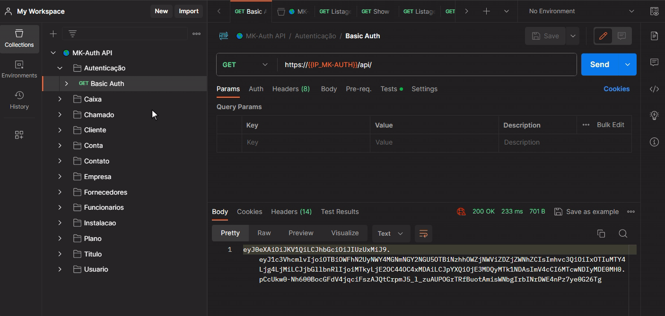Open the No Environment dropdown
Image resolution: width=665 pixels, height=316 pixels.
click(x=581, y=11)
